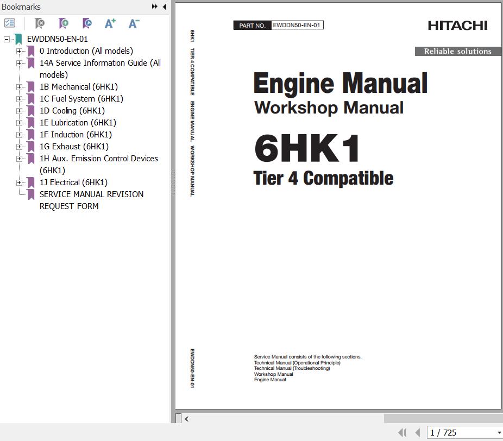Viewport: 503px width, 441px height.
Task: Click the Reliable solutions banner
Action: 458,51
